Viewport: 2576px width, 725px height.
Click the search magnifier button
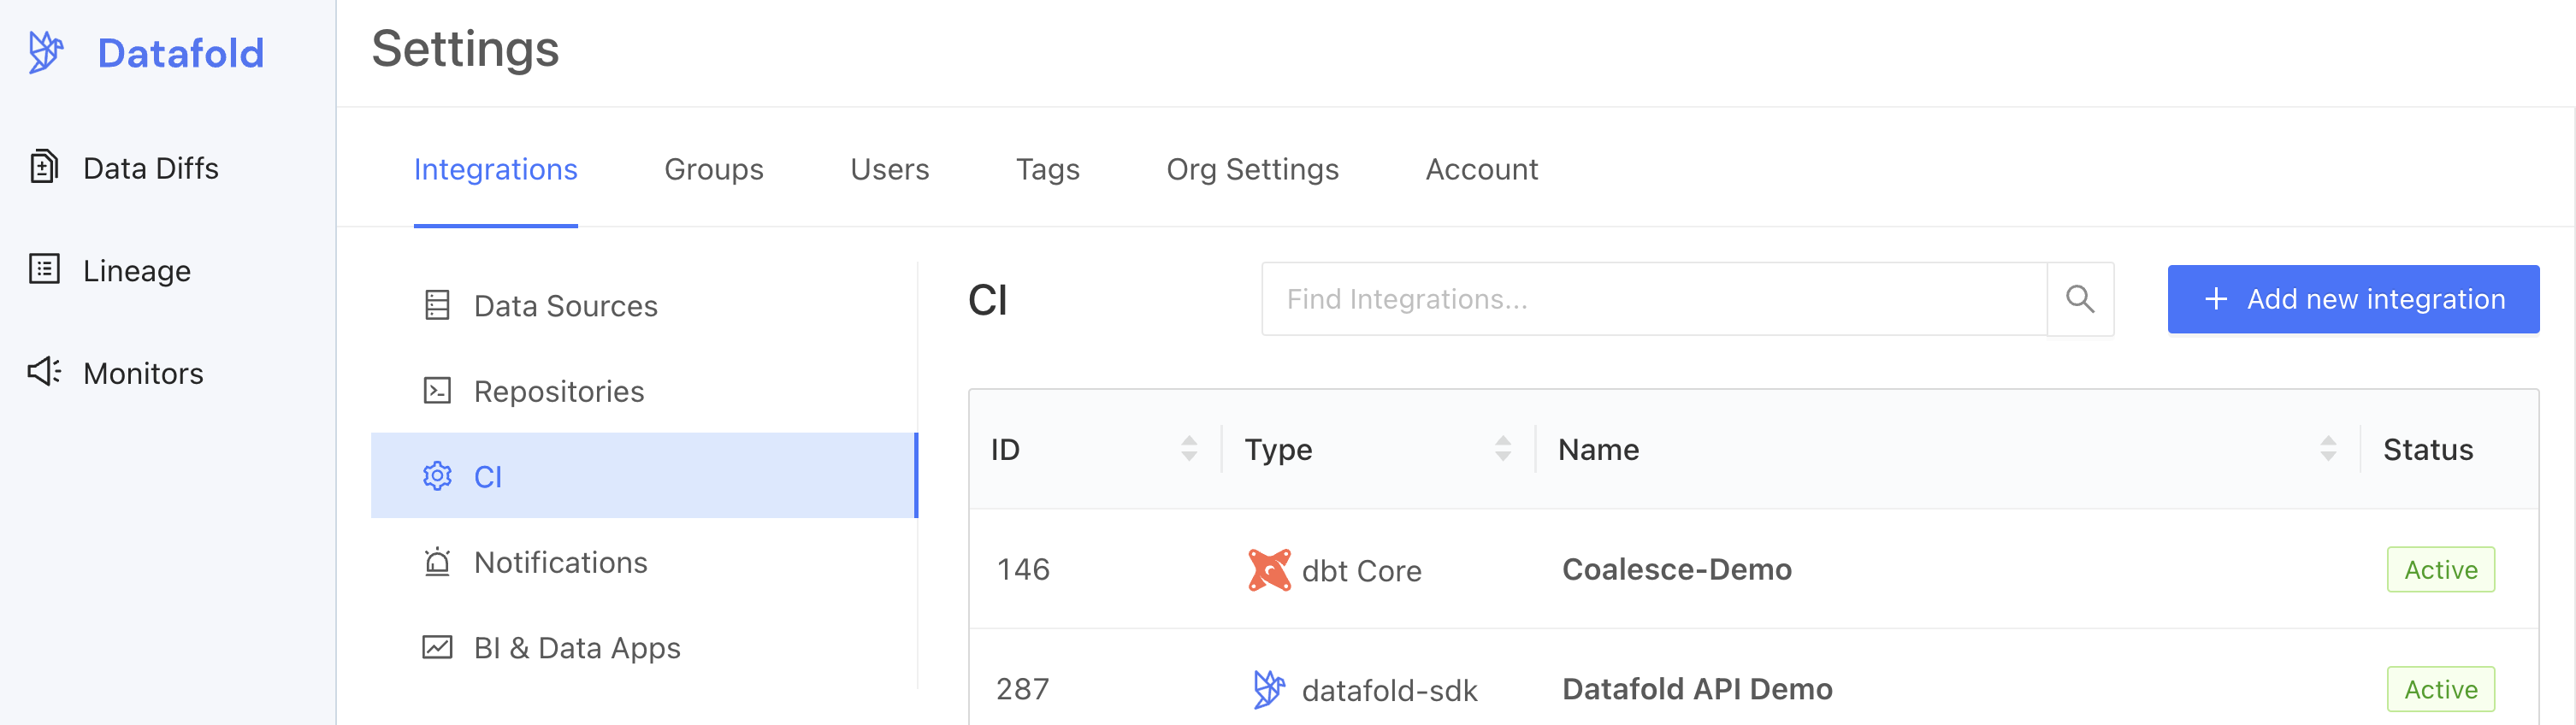[2080, 299]
